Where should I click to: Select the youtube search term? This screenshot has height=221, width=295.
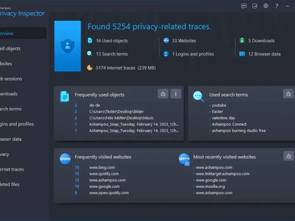point(219,105)
